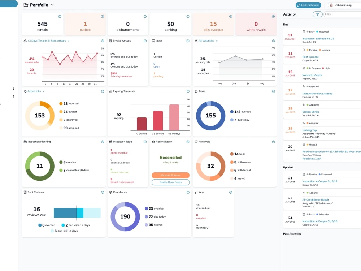This screenshot has width=361, height=271.
Task: Open help icon on Invoice Arrears widget
Action: pyautogui.click(x=145, y=41)
